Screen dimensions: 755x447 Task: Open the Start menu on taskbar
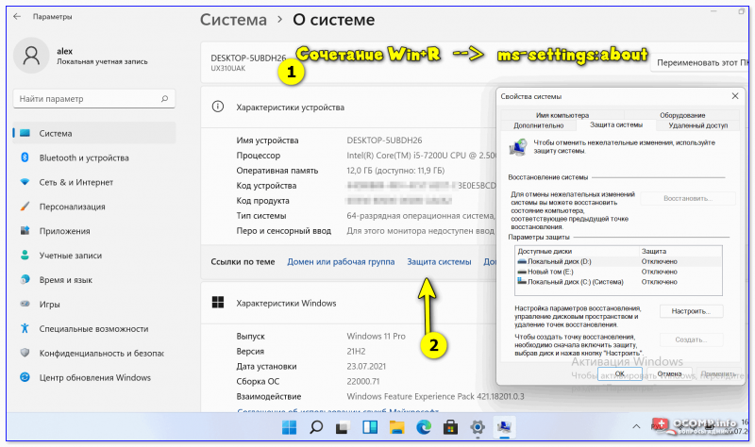(x=290, y=427)
